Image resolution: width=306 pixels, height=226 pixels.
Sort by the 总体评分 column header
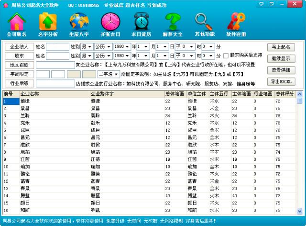285,94
